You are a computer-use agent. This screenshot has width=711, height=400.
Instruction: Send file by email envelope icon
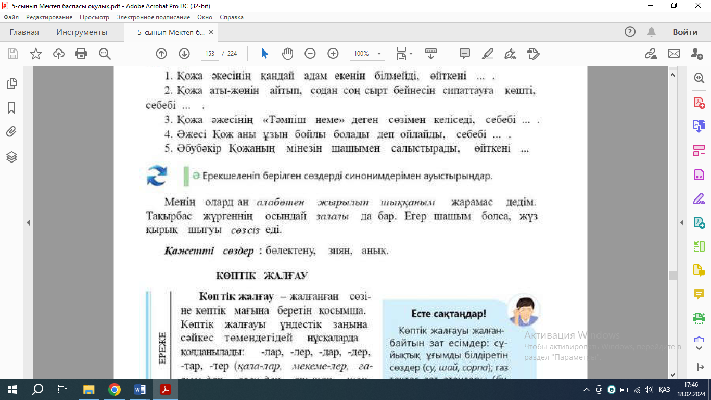674,54
